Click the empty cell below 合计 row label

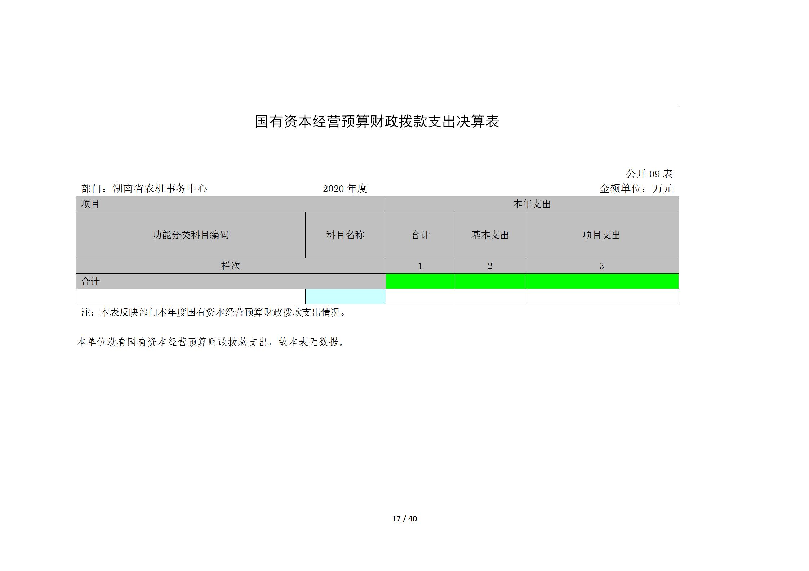(x=190, y=296)
